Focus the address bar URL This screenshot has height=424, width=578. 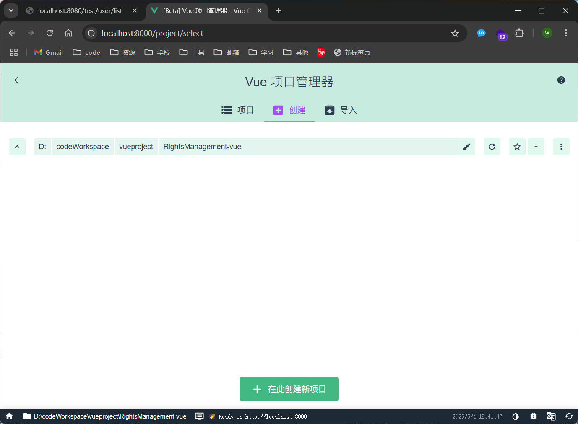(x=152, y=33)
